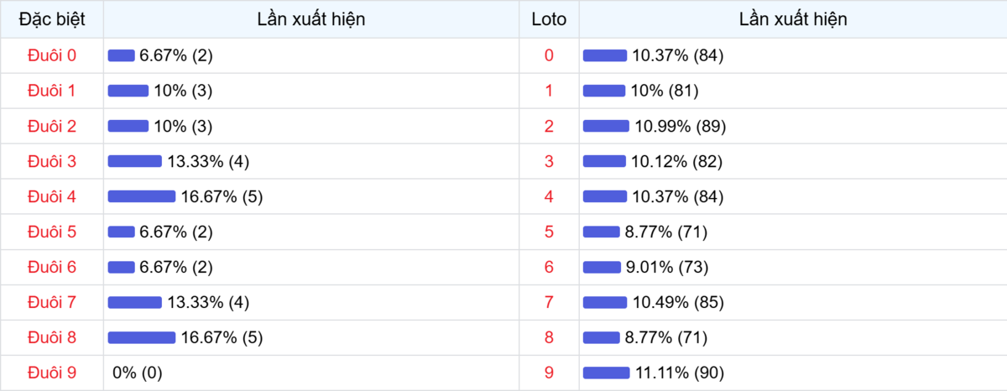Click the progress bar for Đuôi 8
Image resolution: width=1007 pixels, height=391 pixels.
coord(141,337)
